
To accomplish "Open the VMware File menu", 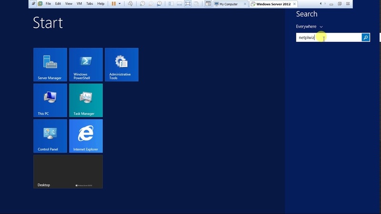I will click(49, 4).
